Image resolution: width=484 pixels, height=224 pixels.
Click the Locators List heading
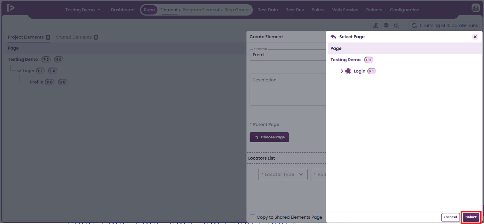coord(261,158)
